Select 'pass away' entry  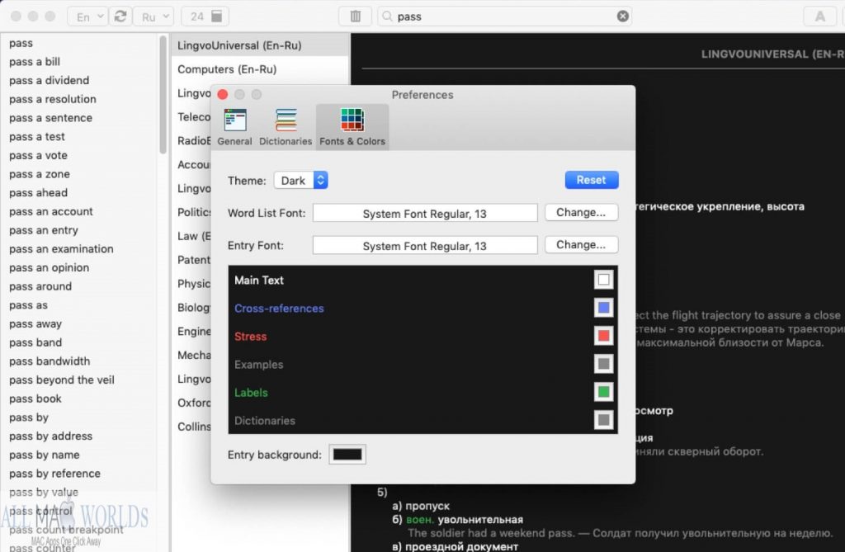(x=35, y=324)
